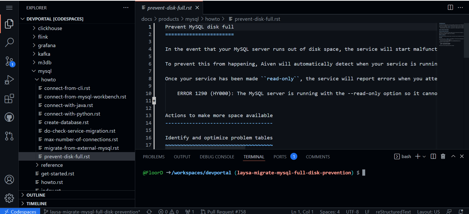Switch to the PROBLEMS tab
469x214 pixels.
point(154,157)
